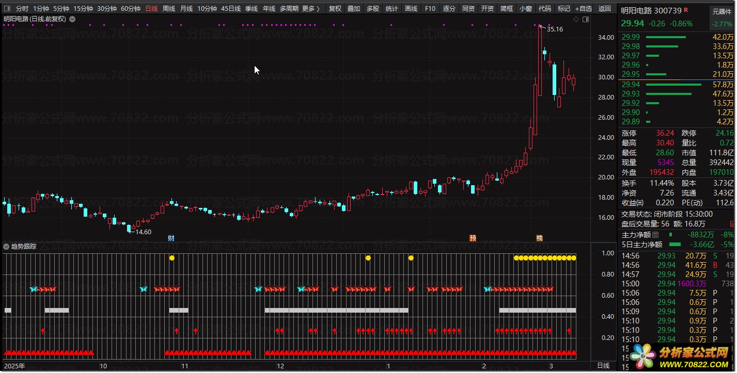
Task: Select the 15分钟 period
Action: click(x=83, y=9)
